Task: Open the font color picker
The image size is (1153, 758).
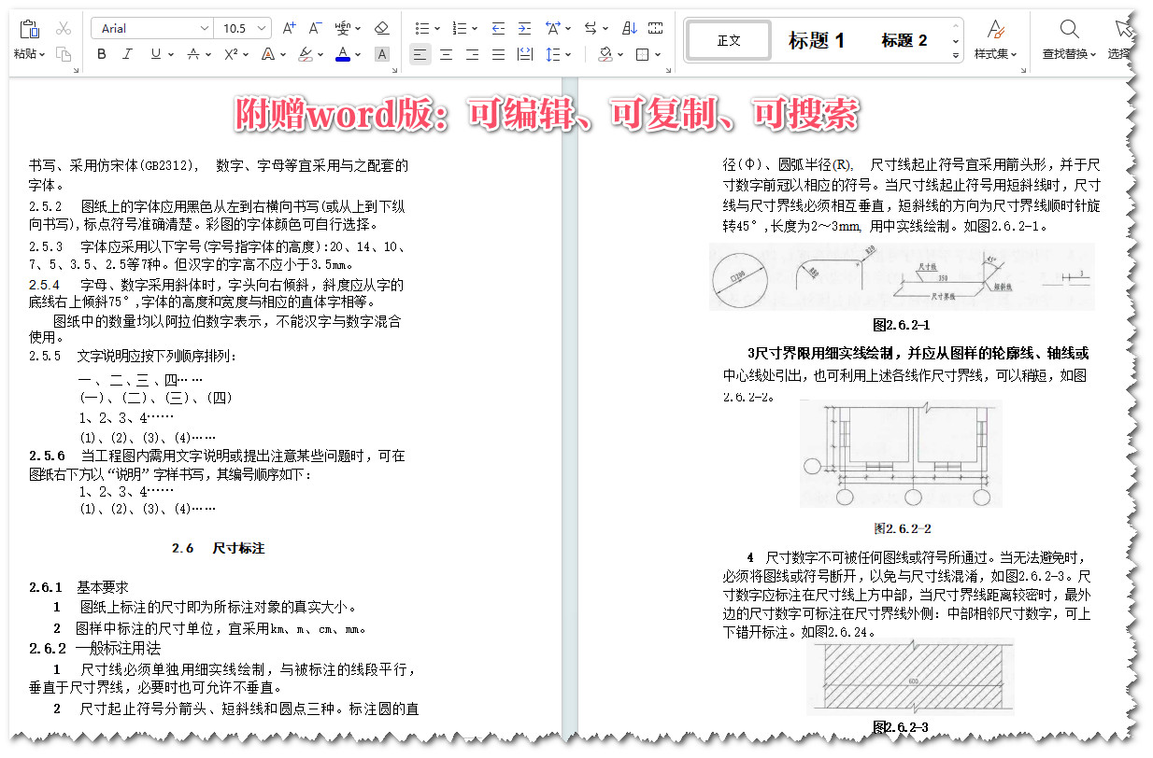Action: point(345,54)
